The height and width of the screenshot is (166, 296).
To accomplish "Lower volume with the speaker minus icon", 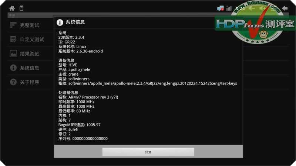I will coord(252,8).
